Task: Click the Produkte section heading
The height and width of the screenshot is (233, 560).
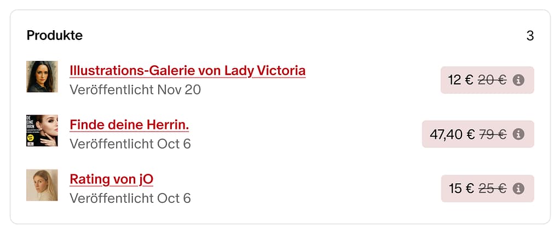Action: click(55, 36)
